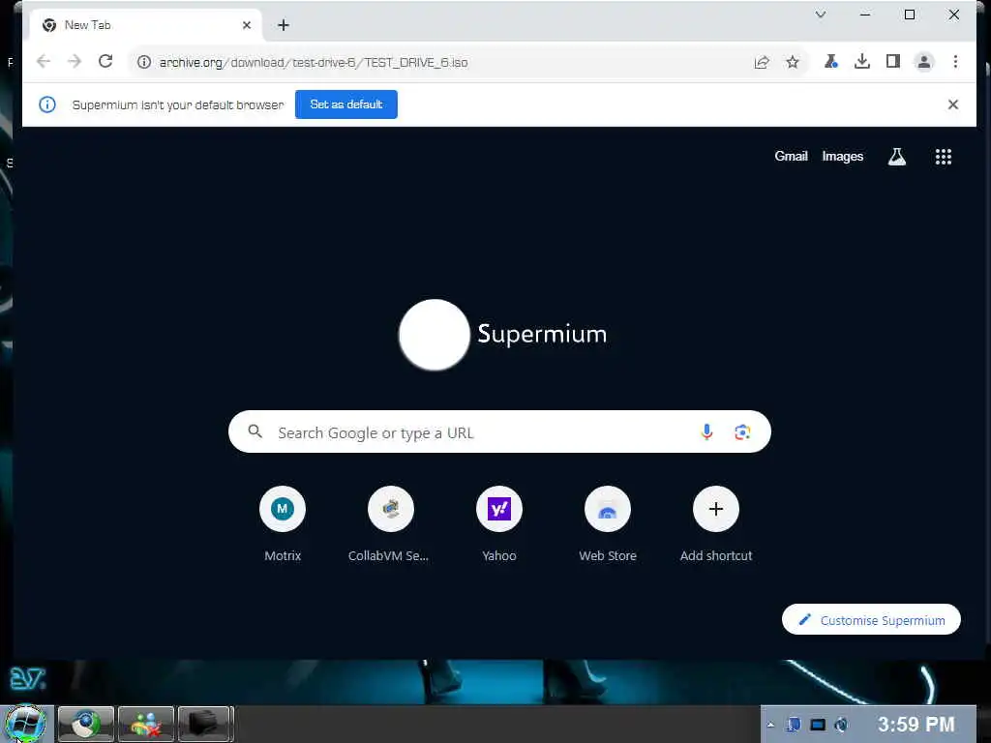
Task: Open the Windows Start orb
Action: (26, 724)
